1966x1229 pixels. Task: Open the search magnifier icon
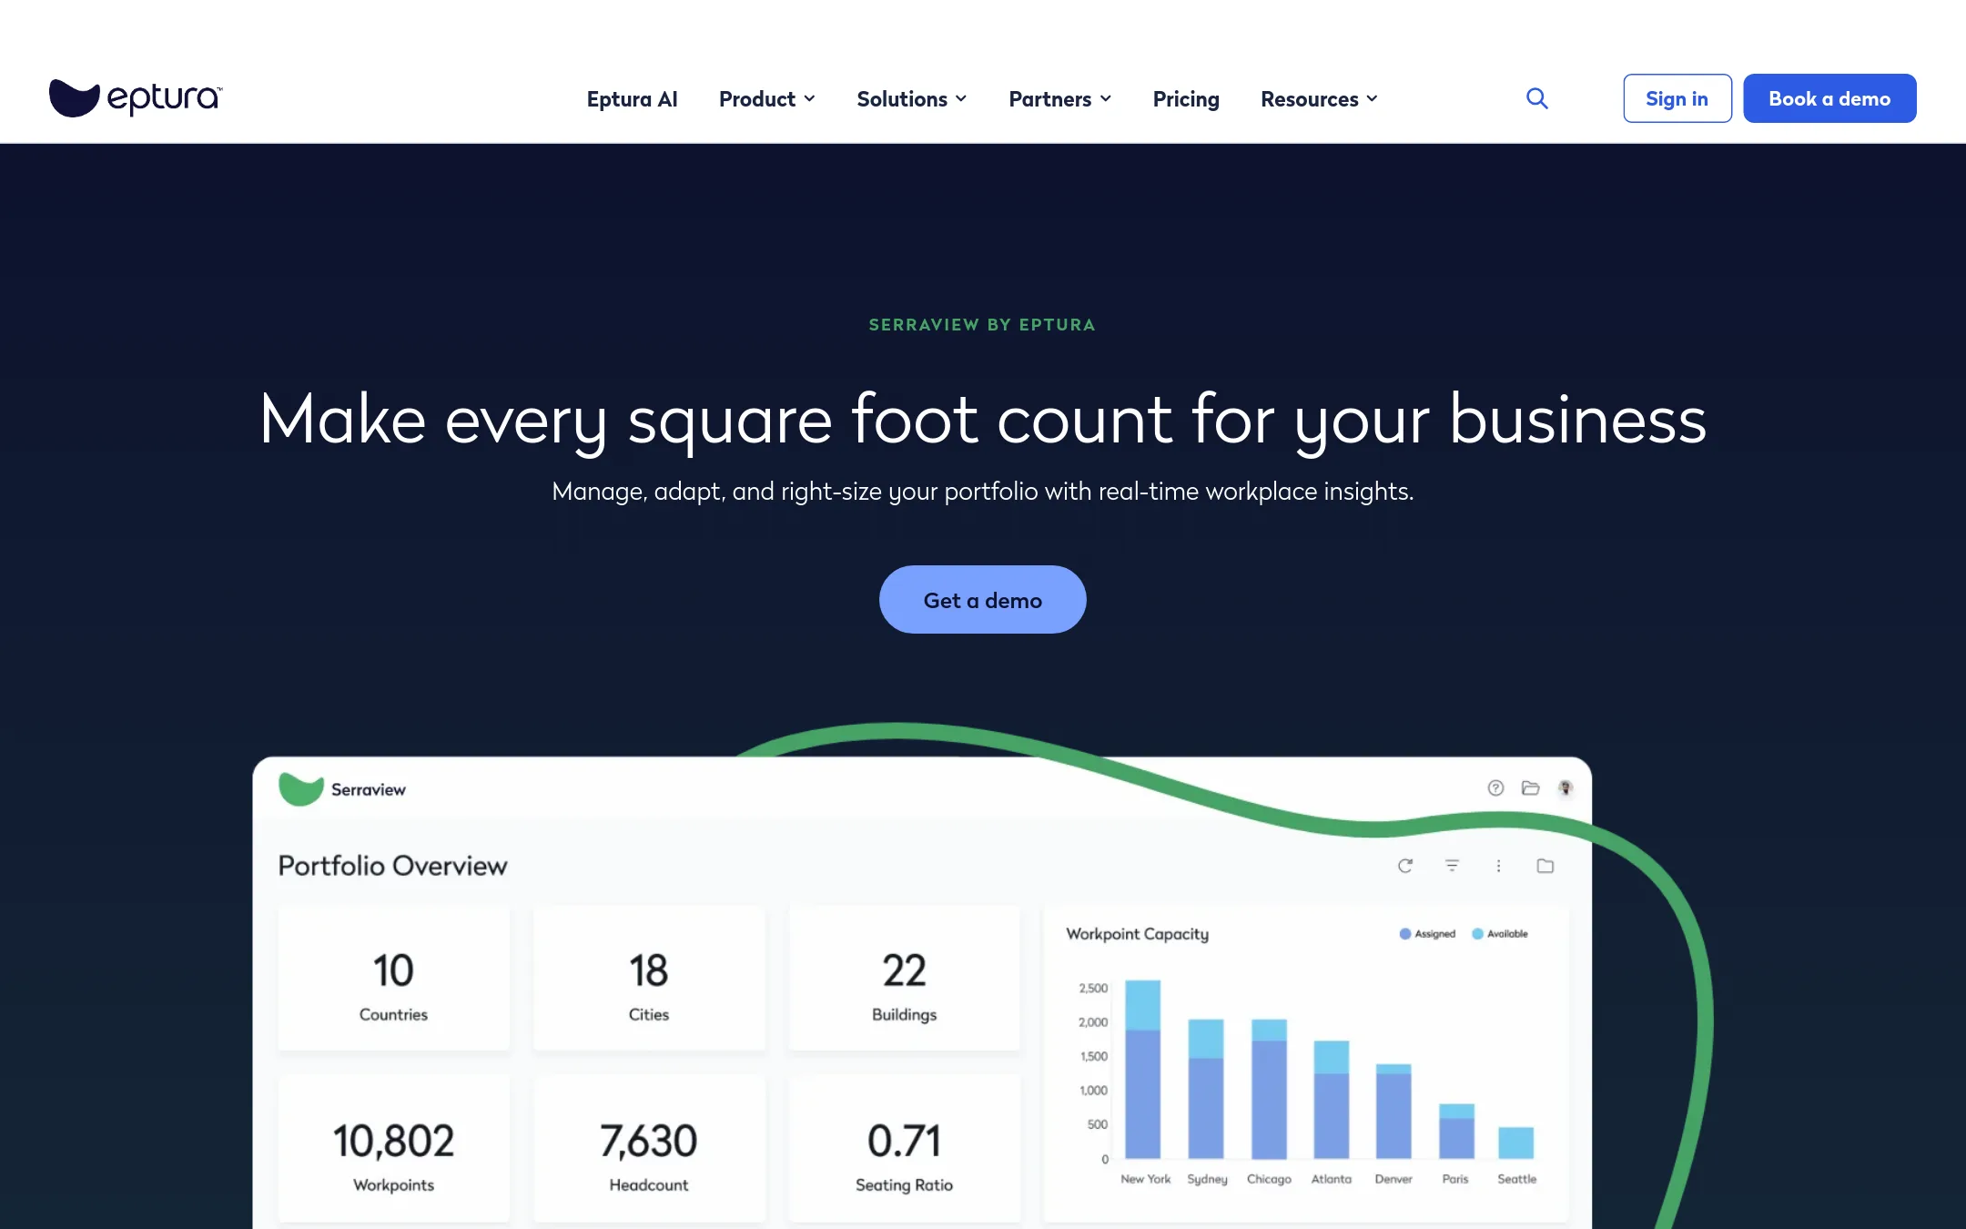1536,98
